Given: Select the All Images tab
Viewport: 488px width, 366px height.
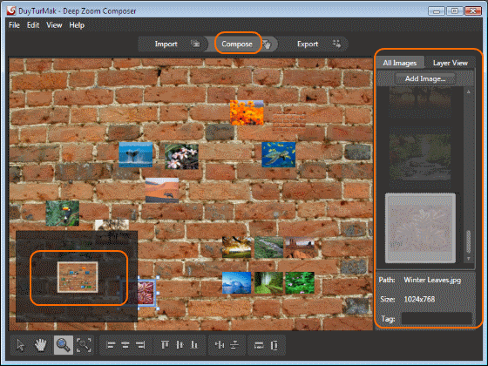Looking at the screenshot, I should pos(400,63).
